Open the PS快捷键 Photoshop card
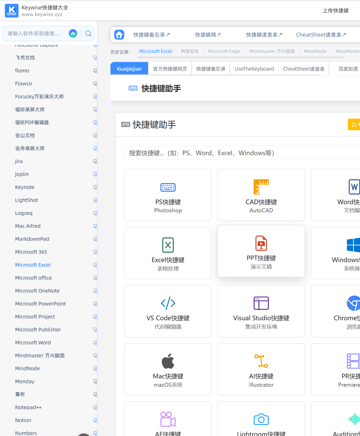The height and width of the screenshot is (436, 360). [x=168, y=195]
